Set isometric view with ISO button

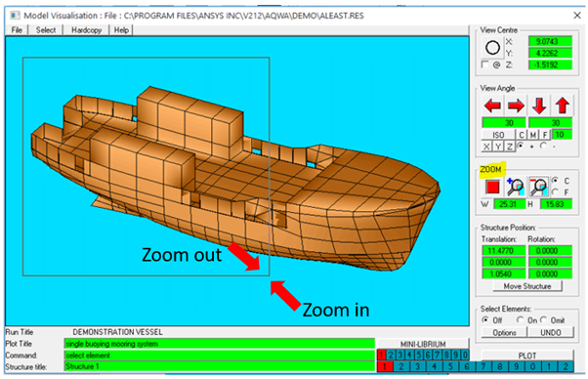(x=498, y=135)
